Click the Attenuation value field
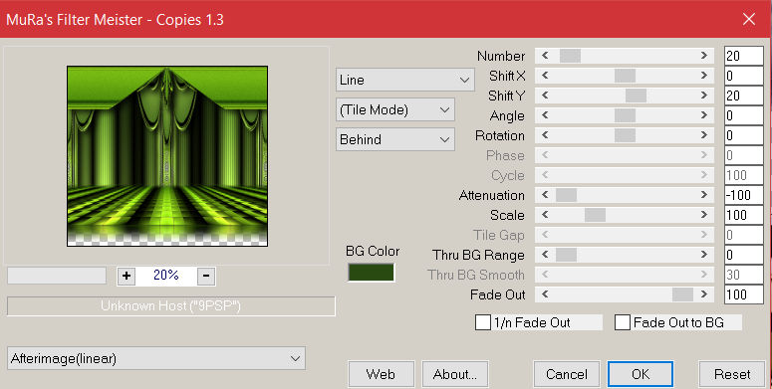The width and height of the screenshot is (772, 389). coord(743,195)
